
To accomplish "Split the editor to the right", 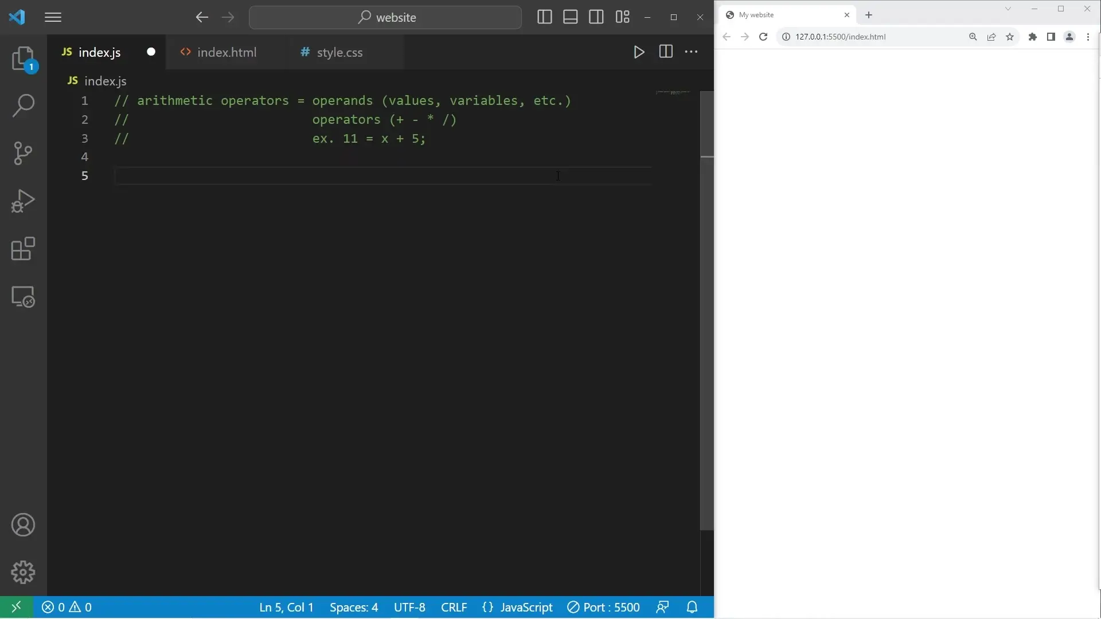I will point(665,52).
